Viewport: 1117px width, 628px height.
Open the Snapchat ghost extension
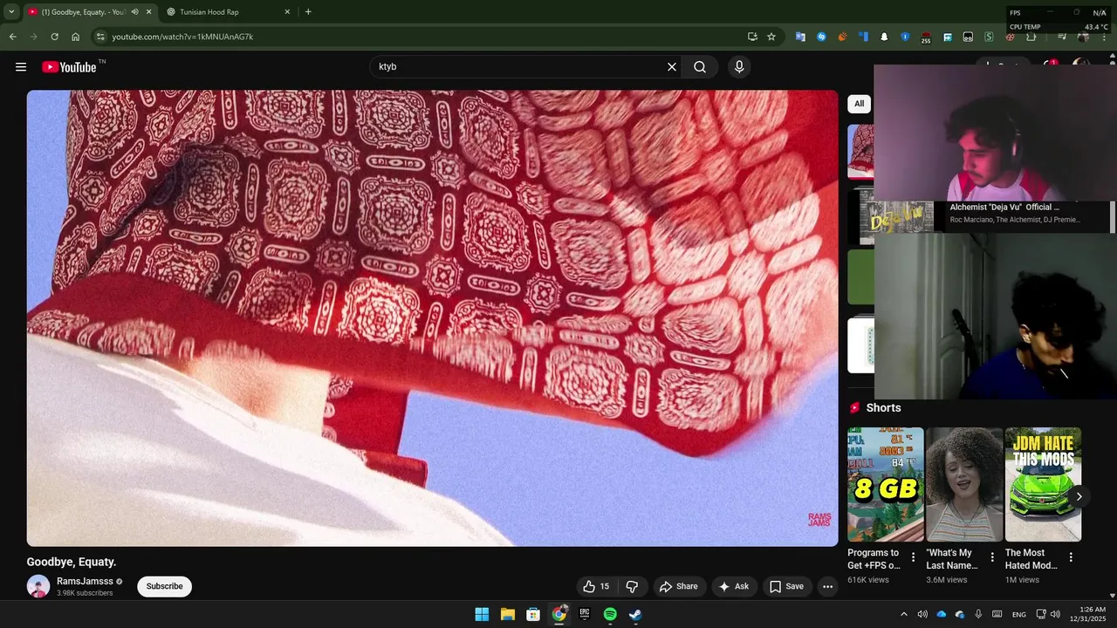pyautogui.click(x=884, y=37)
